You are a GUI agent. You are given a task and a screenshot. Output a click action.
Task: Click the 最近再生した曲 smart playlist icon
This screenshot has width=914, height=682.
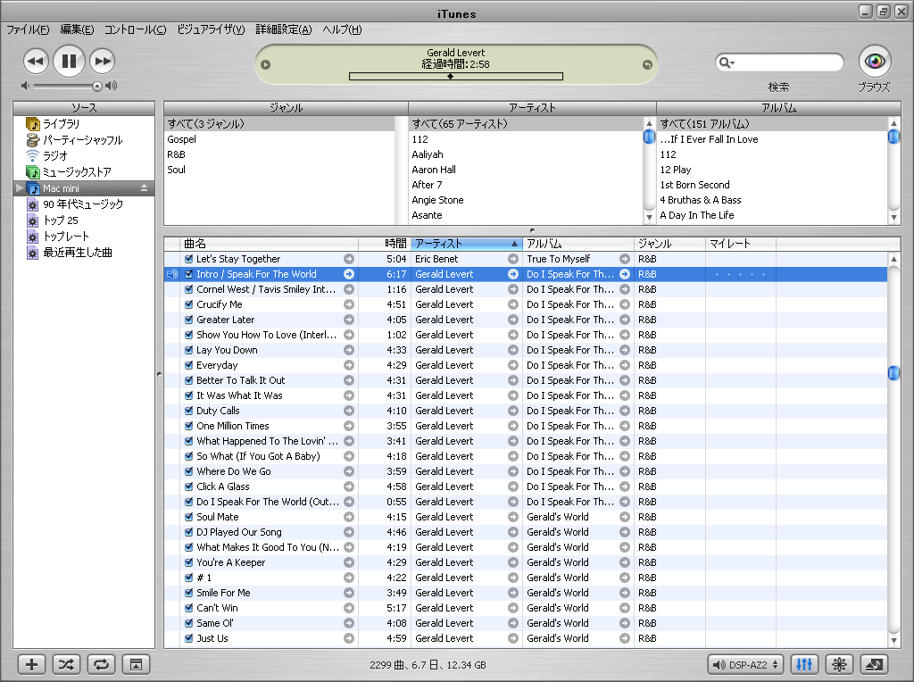(33, 253)
